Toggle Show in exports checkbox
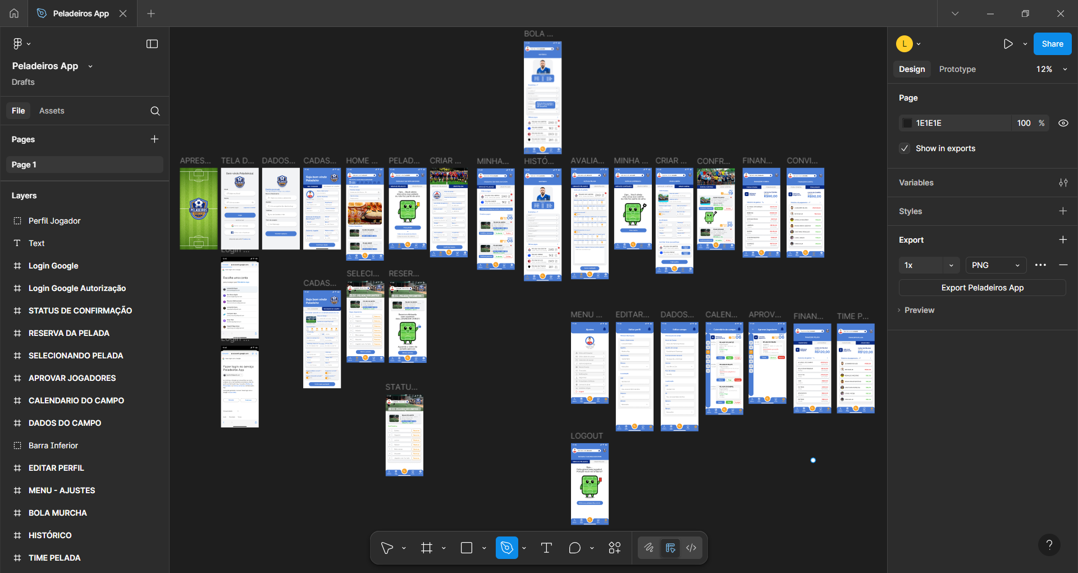This screenshot has height=573, width=1078. (905, 148)
